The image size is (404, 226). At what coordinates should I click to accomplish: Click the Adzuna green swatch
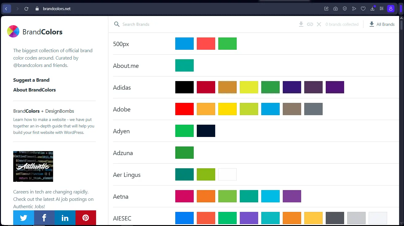[x=185, y=153]
